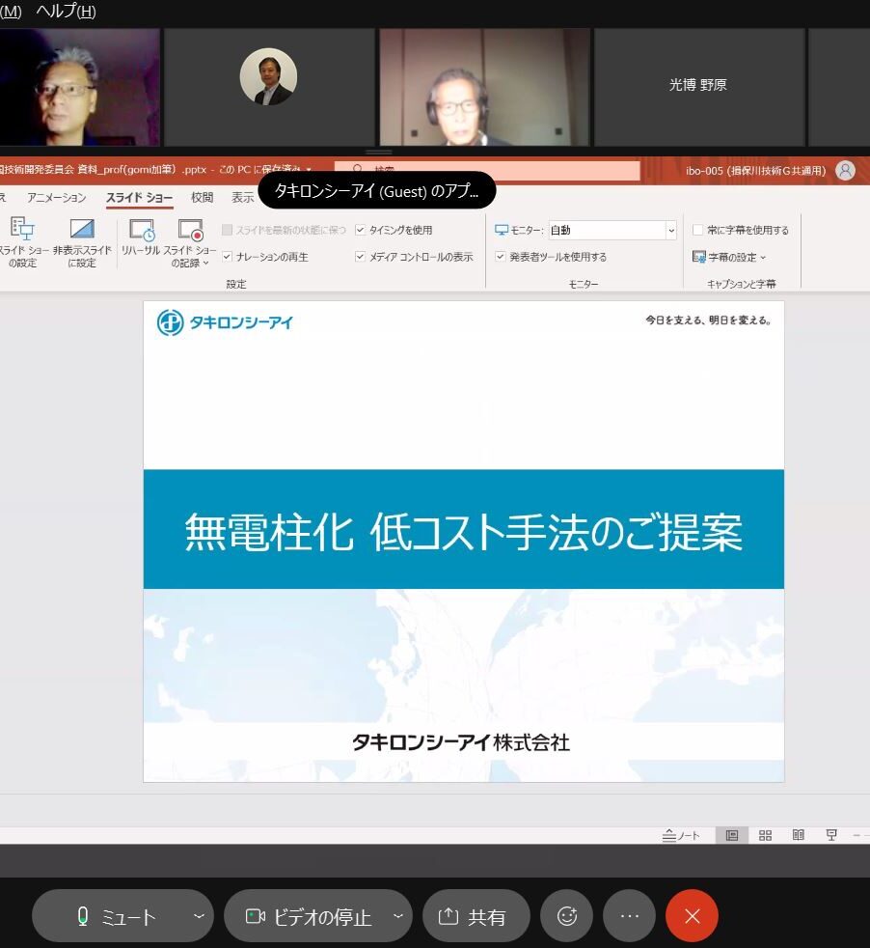Click the account avatar icon
Screen dimensions: 870x948
point(845,171)
